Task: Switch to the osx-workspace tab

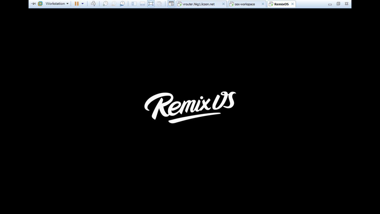Action: pyautogui.click(x=245, y=4)
